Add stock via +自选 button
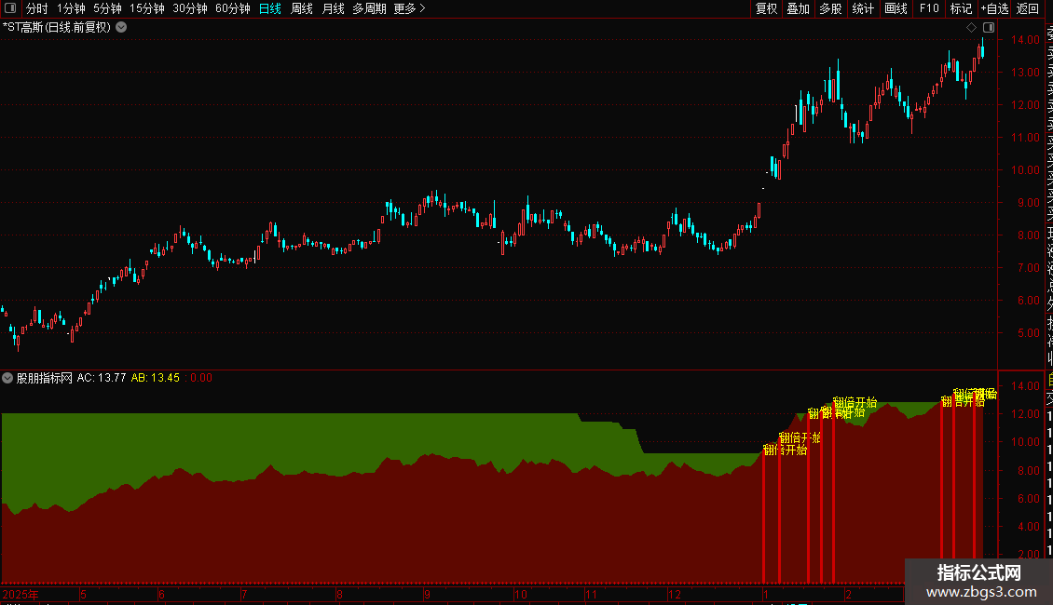Image resolution: width=1053 pixels, height=605 pixels. tap(994, 8)
